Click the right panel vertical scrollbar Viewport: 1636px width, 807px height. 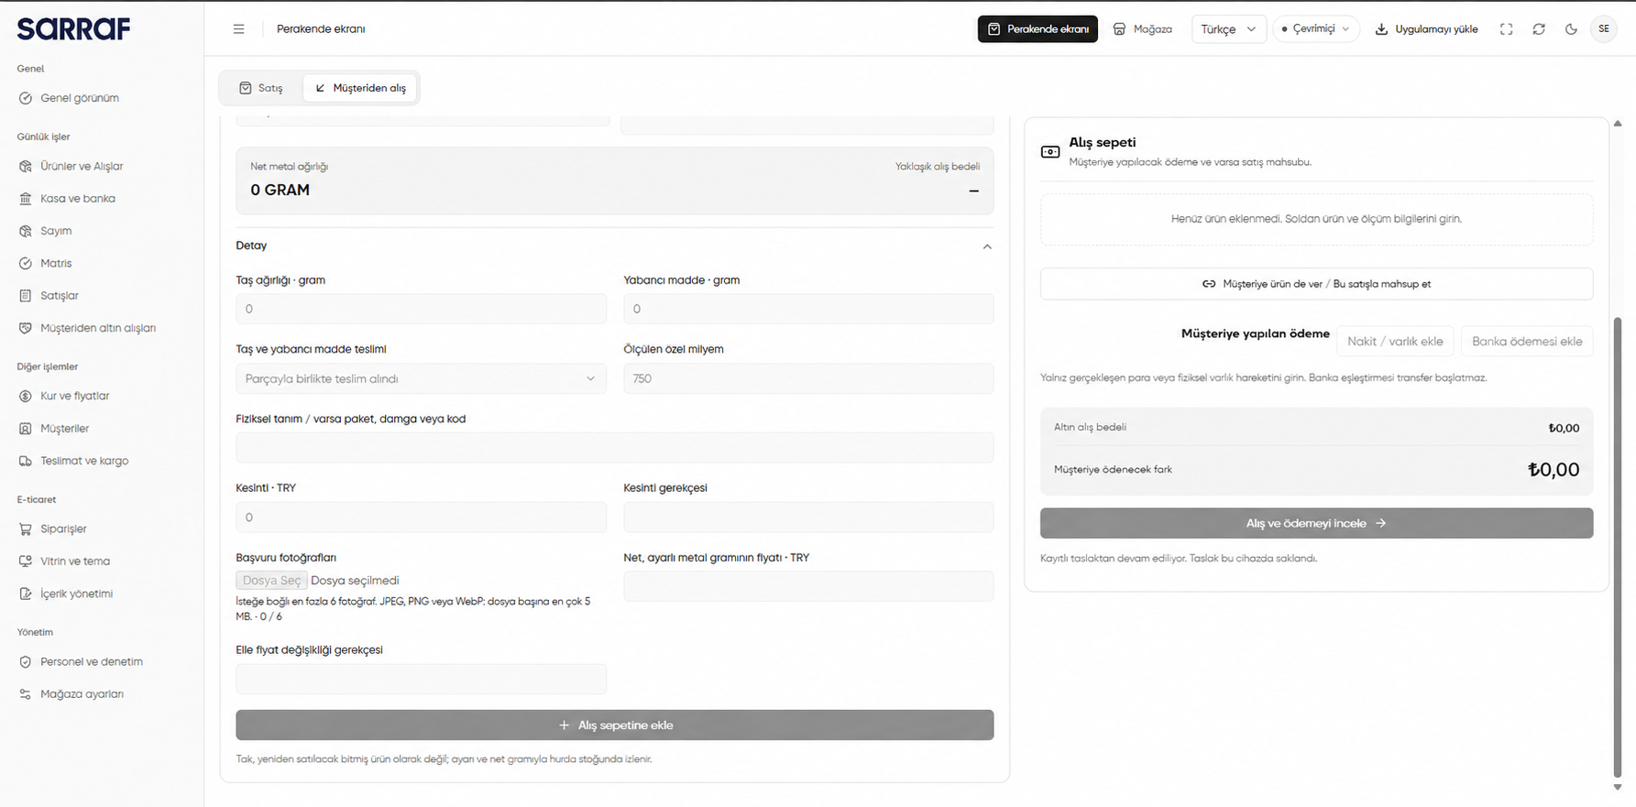[1618, 546]
